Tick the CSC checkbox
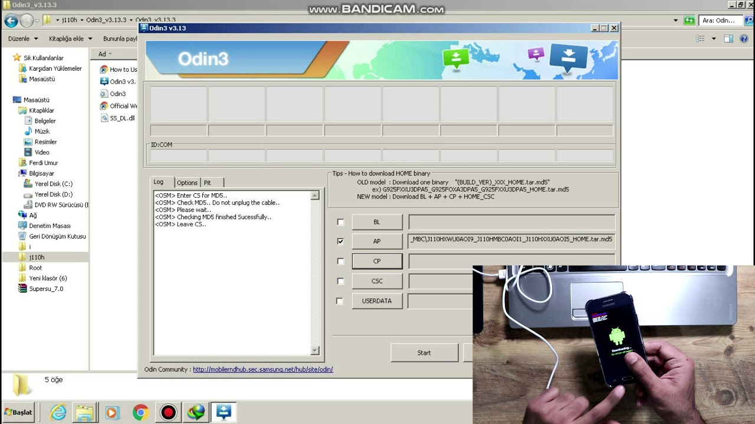Screen dimensions: 755x424 pos(340,281)
